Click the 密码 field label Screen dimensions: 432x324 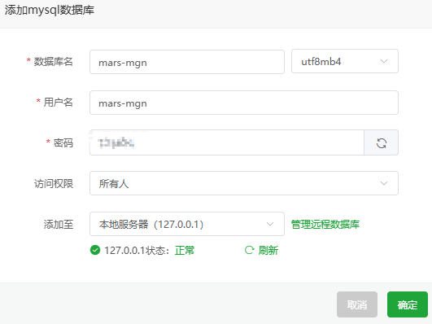coord(63,142)
